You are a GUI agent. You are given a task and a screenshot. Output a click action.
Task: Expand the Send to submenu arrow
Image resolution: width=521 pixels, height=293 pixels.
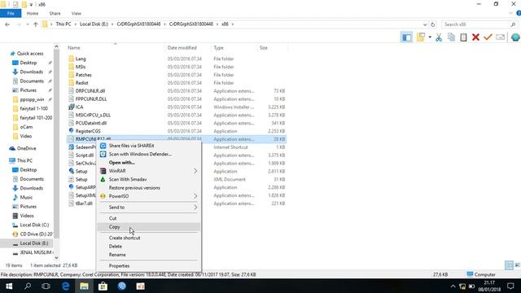195,208
